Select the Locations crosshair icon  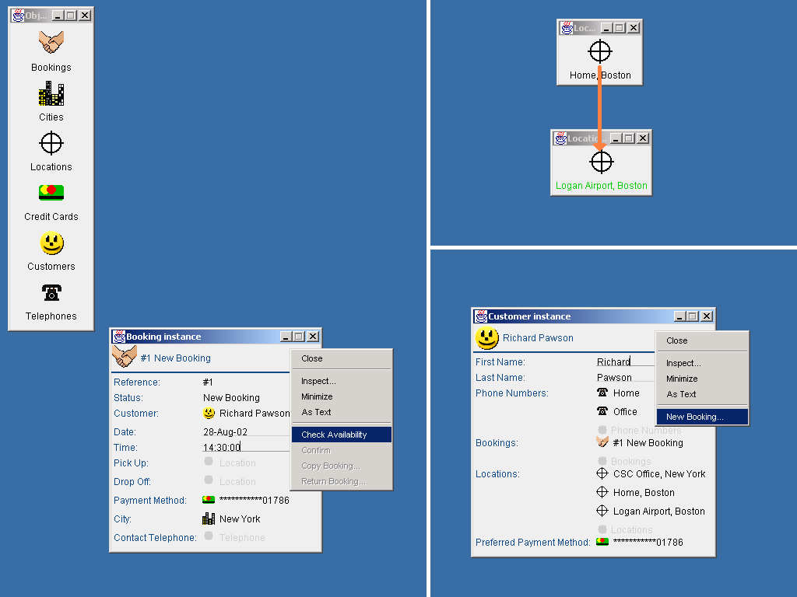(x=51, y=143)
